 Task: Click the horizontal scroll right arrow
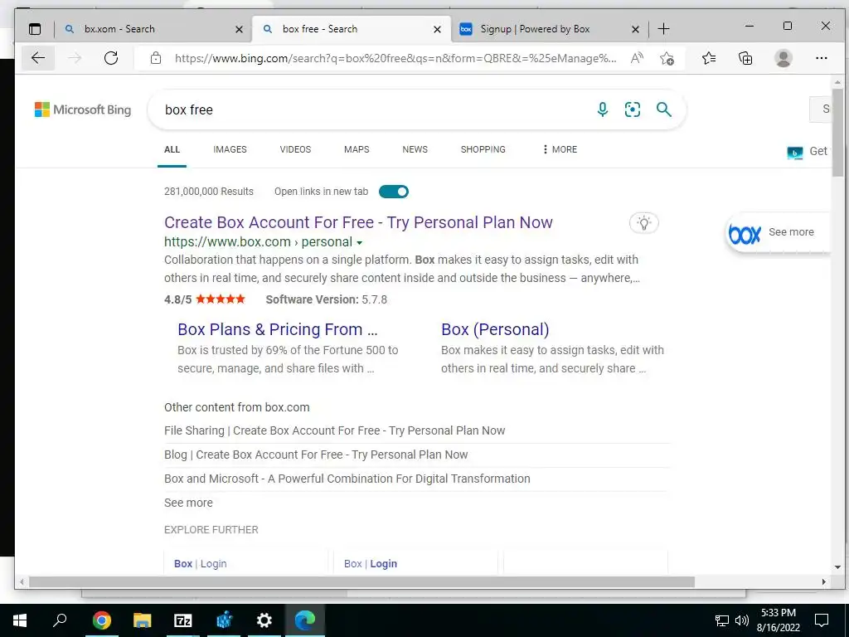click(x=823, y=581)
